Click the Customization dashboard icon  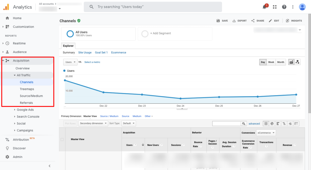(7, 27)
